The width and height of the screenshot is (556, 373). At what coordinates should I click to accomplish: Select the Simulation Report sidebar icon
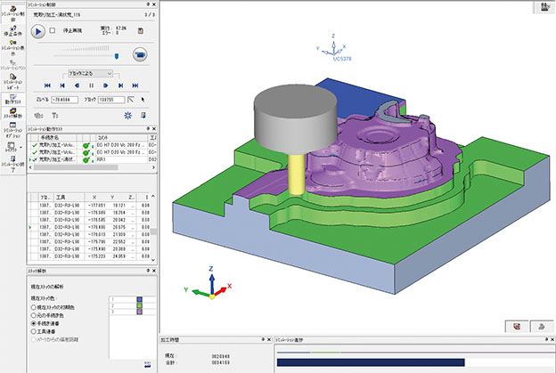12,78
